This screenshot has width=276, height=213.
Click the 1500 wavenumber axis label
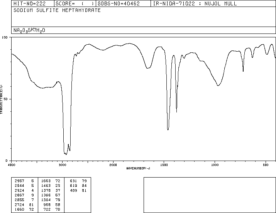pyautogui.click(x=164, y=165)
